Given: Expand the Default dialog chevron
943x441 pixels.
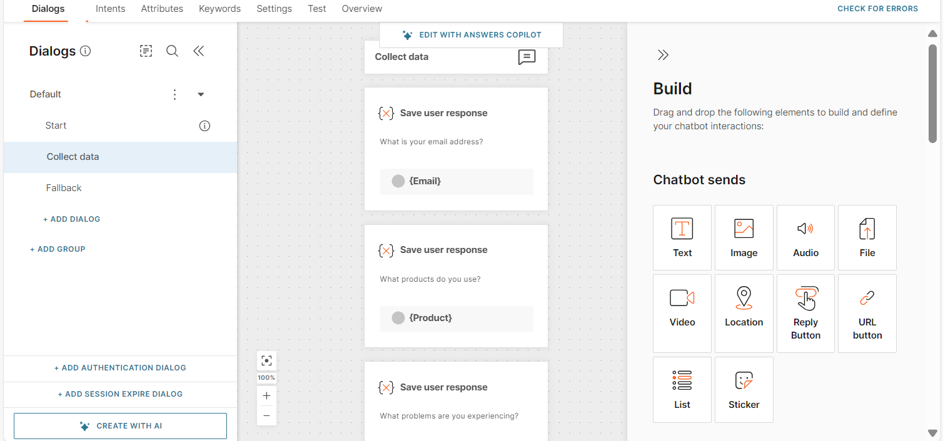Looking at the screenshot, I should pyautogui.click(x=201, y=94).
